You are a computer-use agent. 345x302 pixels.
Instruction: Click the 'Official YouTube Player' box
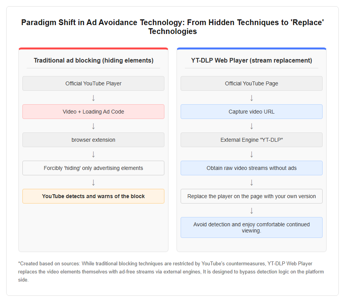point(93,83)
